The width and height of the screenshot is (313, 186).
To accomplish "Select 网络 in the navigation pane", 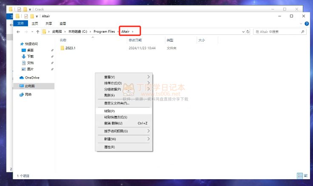I will pos(28,95).
